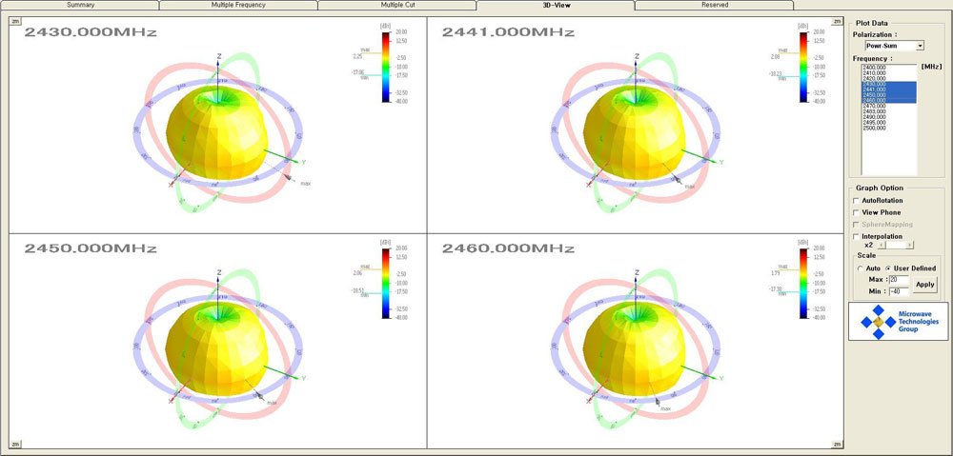The width and height of the screenshot is (953, 456).
Task: Select 2483.000 in the Frequency list
Action: click(890, 111)
